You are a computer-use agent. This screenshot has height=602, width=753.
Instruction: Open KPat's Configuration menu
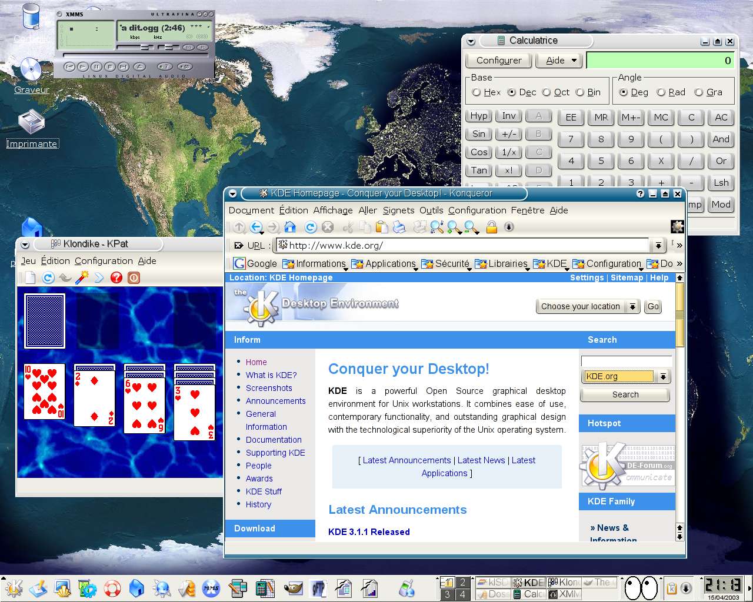pos(104,261)
